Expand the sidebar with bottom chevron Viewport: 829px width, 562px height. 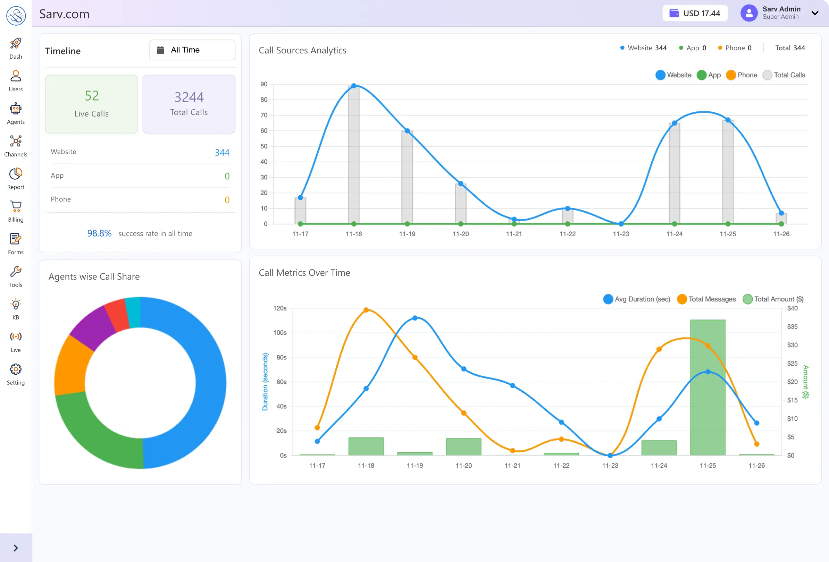pyautogui.click(x=16, y=548)
